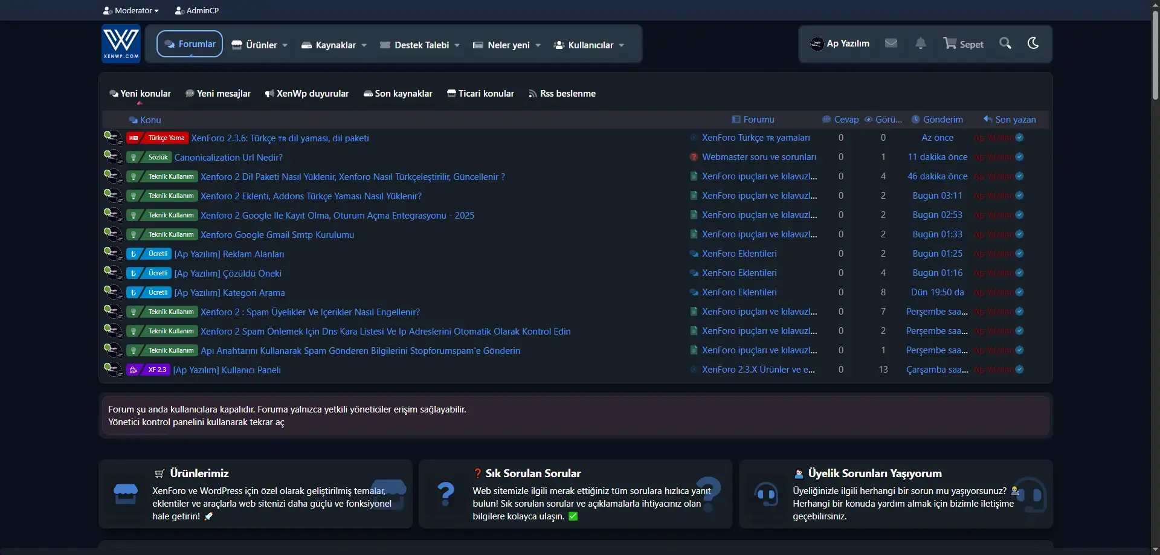Open the search magnifier icon
Viewport: 1160px width, 555px height.
pyautogui.click(x=1005, y=43)
